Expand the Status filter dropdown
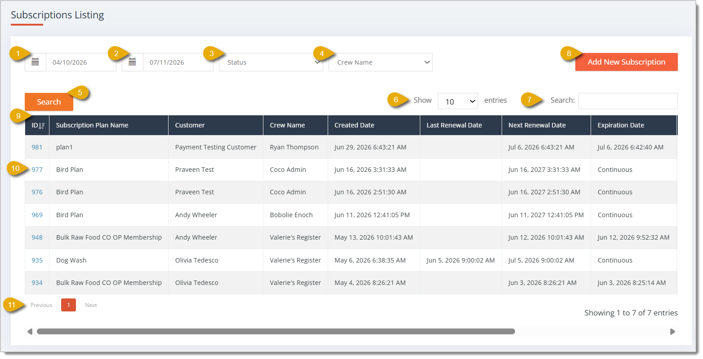 pyautogui.click(x=271, y=62)
